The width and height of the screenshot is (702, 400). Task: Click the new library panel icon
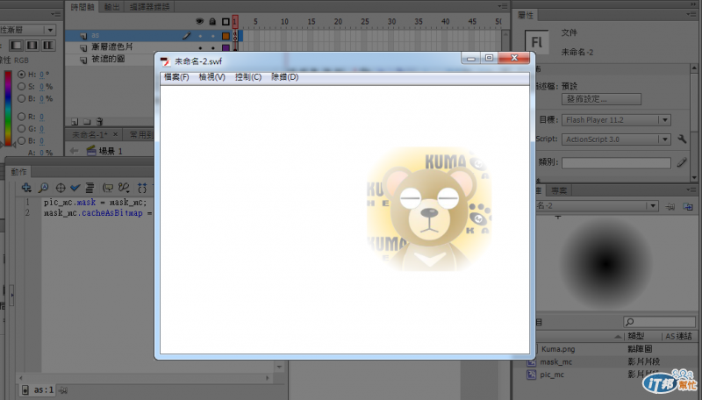pos(688,206)
